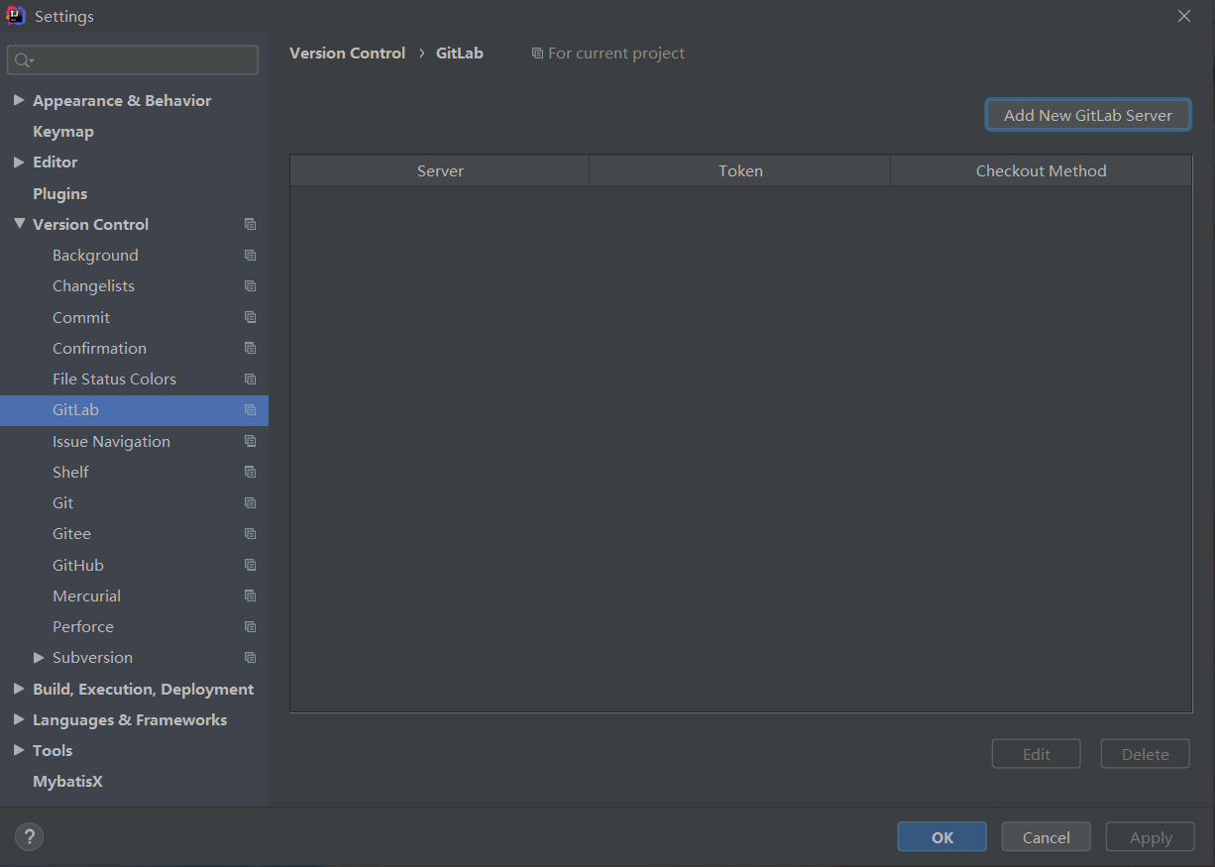Click project-level icon next to Subversion
This screenshot has width=1215, height=867.
[250, 657]
